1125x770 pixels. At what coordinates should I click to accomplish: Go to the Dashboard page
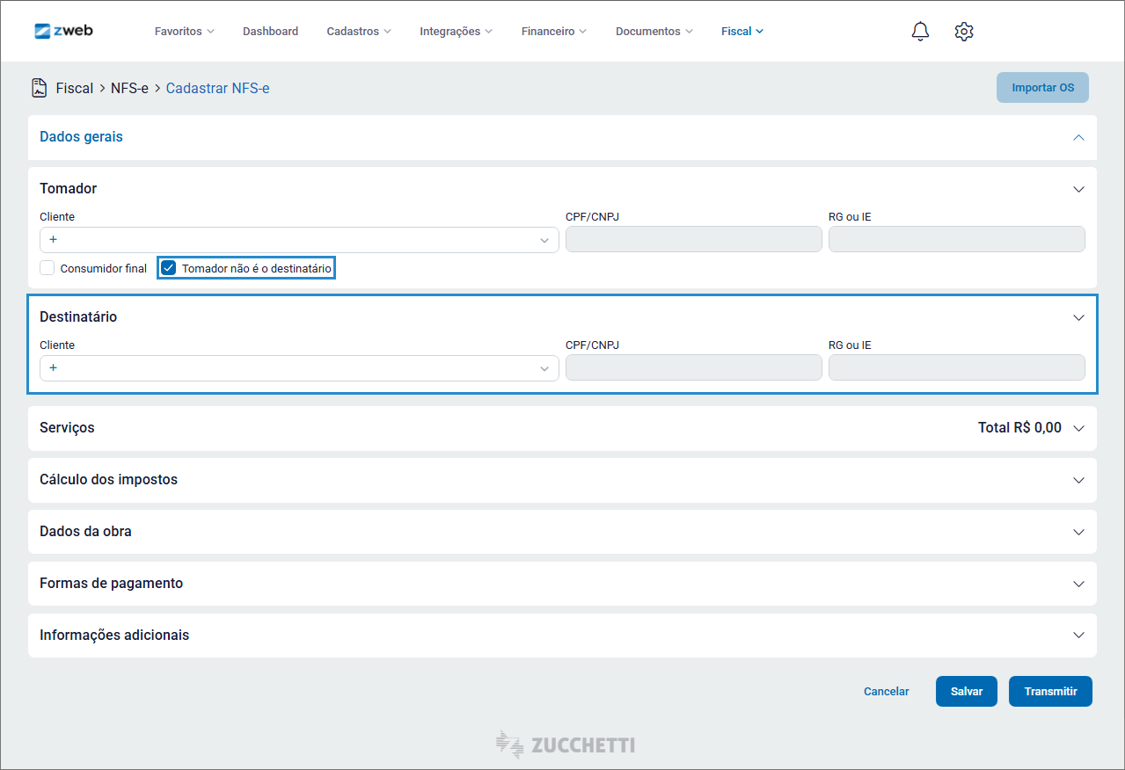click(x=270, y=32)
